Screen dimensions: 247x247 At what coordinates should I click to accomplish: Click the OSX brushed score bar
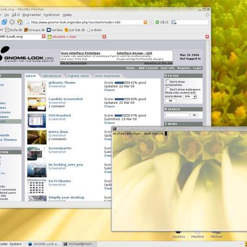pyautogui.click(x=122, y=115)
